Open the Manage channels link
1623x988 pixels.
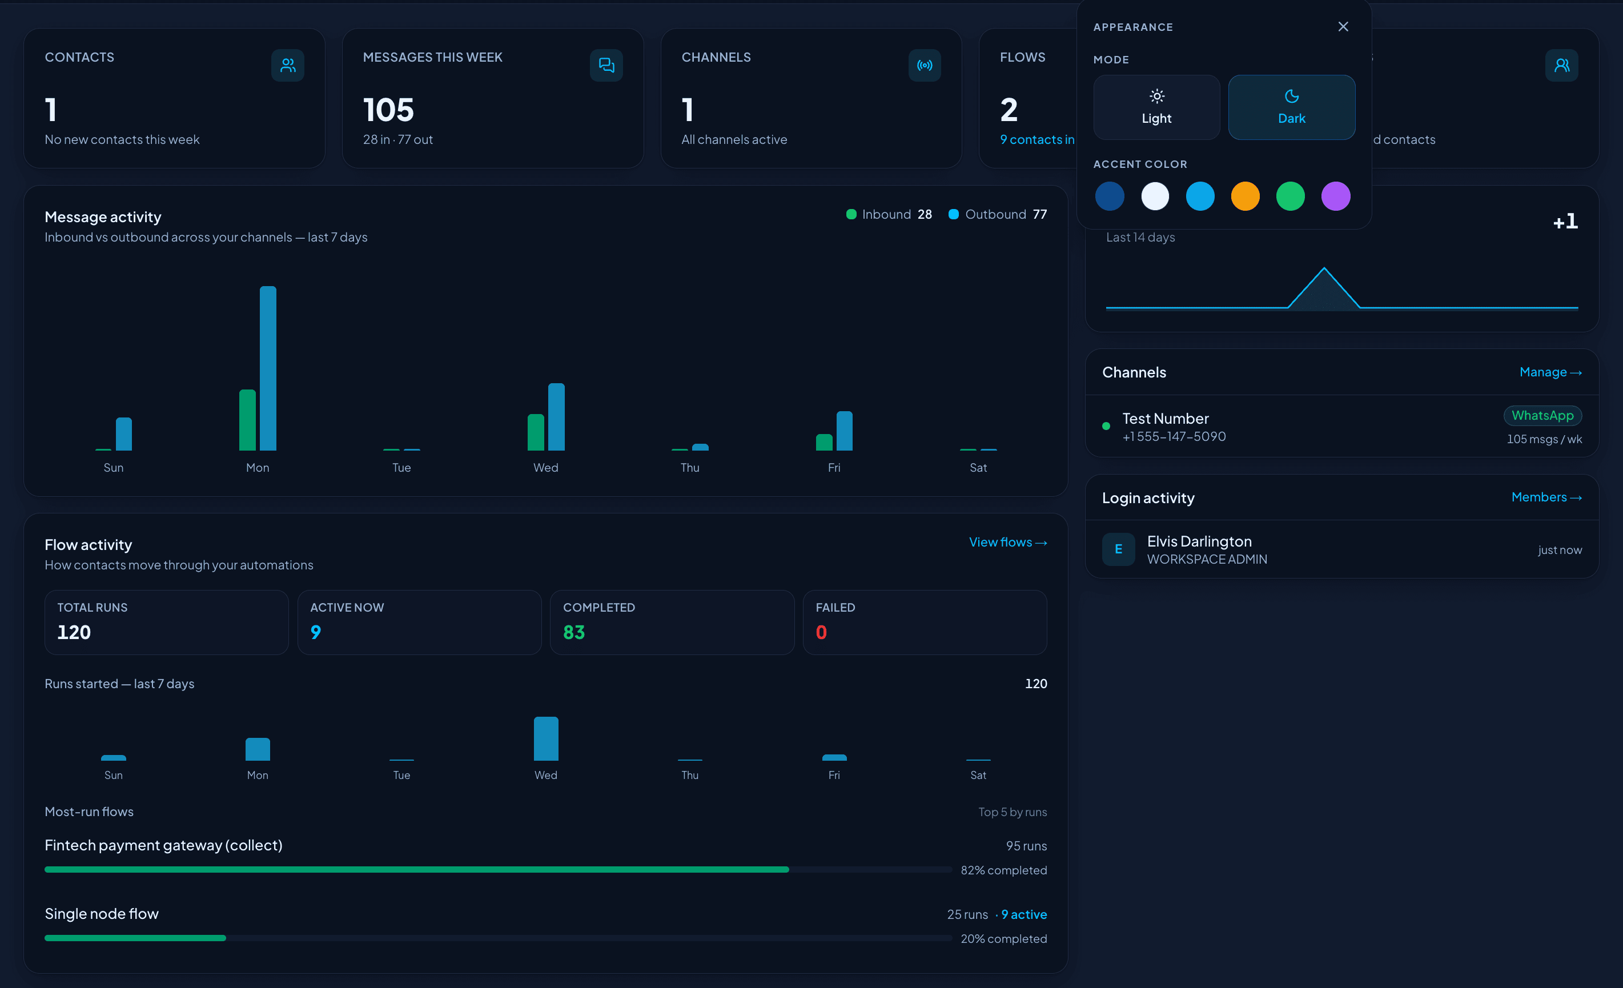pos(1550,372)
